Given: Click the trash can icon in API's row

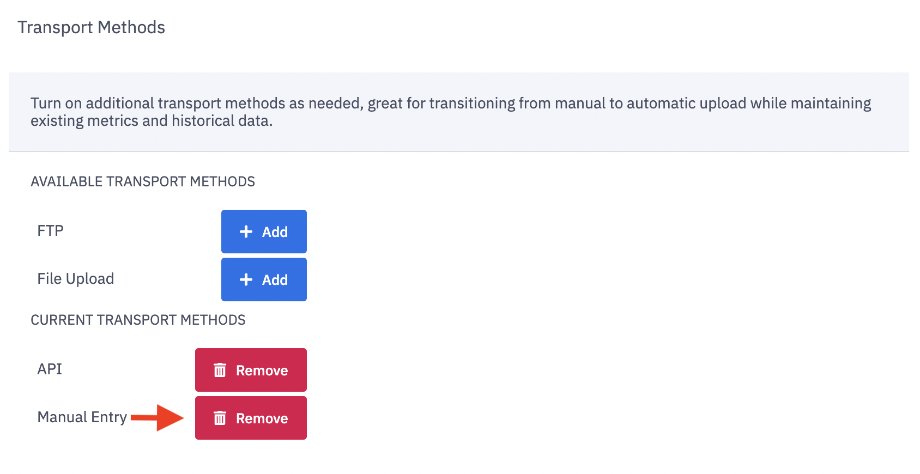Looking at the screenshot, I should [x=220, y=370].
